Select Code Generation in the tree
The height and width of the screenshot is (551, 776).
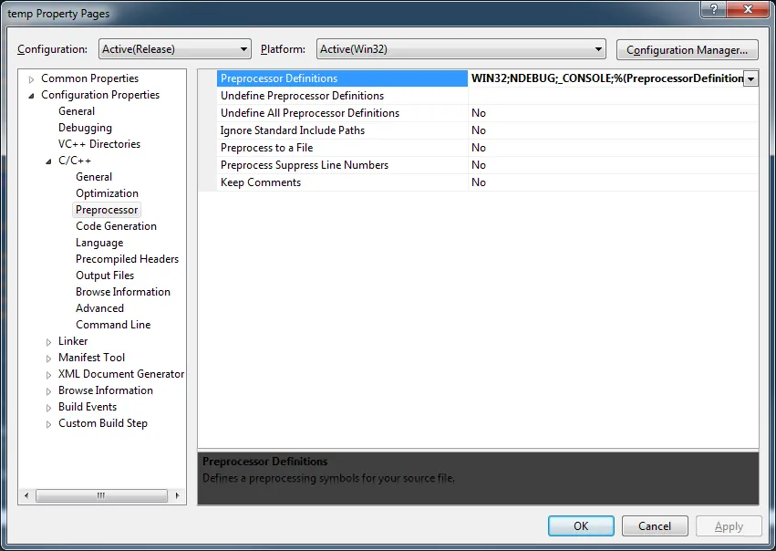click(117, 226)
